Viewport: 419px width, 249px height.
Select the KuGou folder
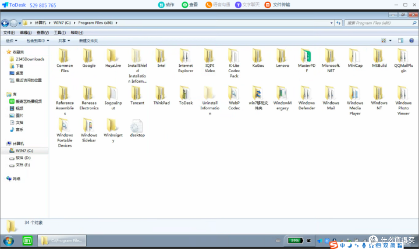pos(258,58)
